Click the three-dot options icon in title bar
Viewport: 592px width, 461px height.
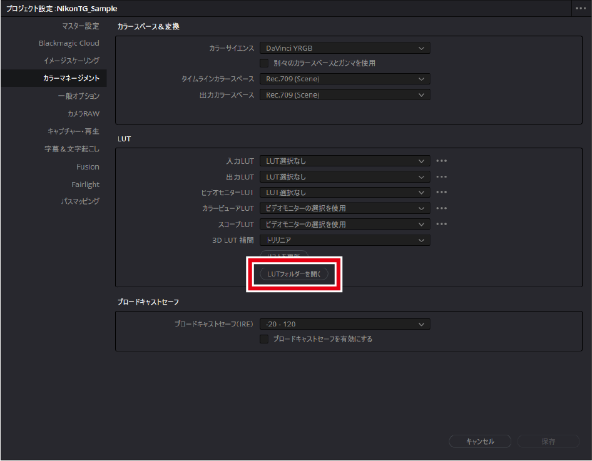click(x=581, y=9)
